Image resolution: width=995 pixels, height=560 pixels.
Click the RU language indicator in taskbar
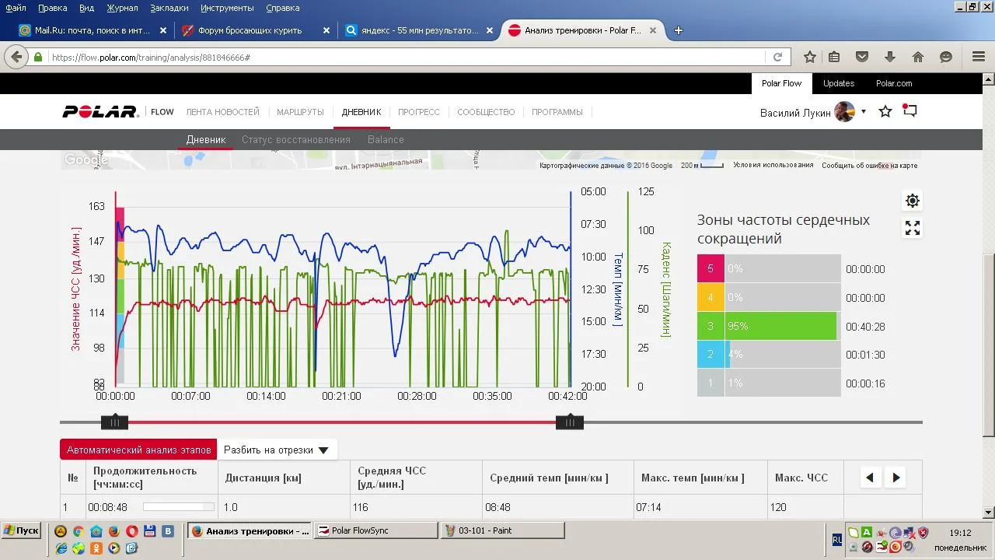[x=837, y=539]
